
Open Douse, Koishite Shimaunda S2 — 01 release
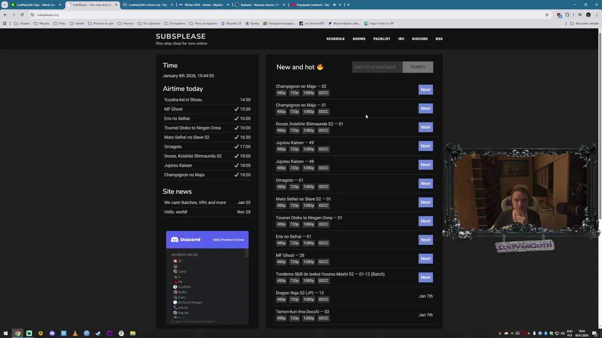coord(309,124)
